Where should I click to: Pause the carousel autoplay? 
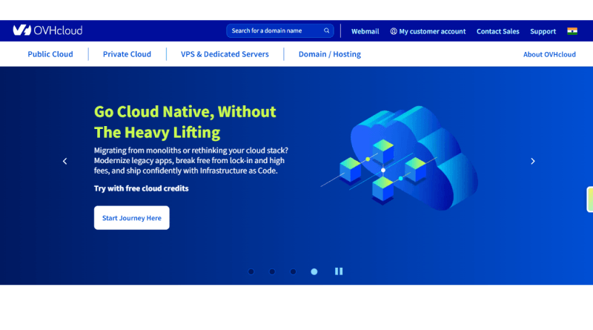(x=339, y=271)
